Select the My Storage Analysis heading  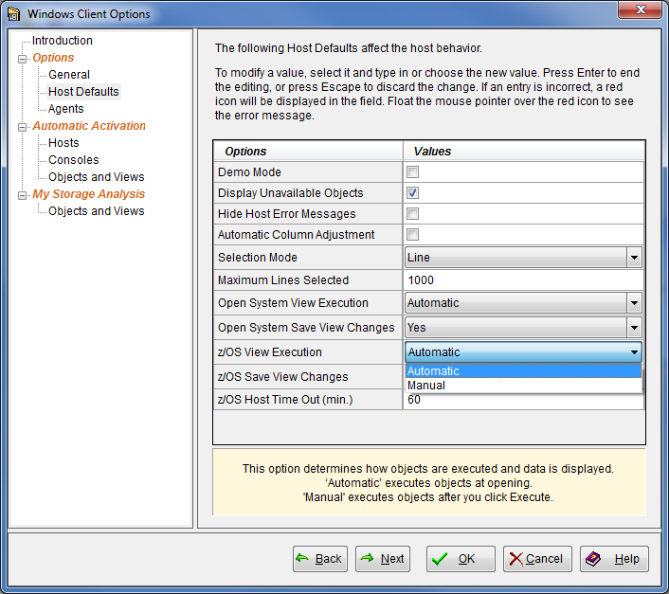pyautogui.click(x=89, y=194)
